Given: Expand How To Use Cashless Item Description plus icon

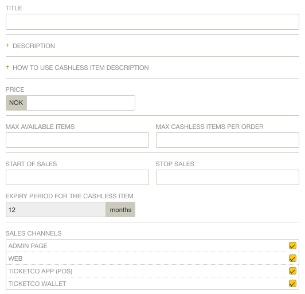Looking at the screenshot, I should (7, 67).
